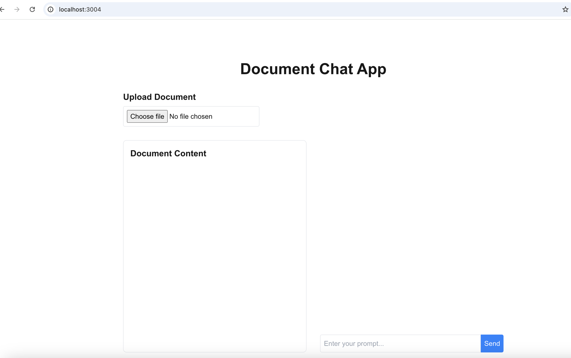Click the Document Chat App title
571x358 pixels.
[x=313, y=69]
